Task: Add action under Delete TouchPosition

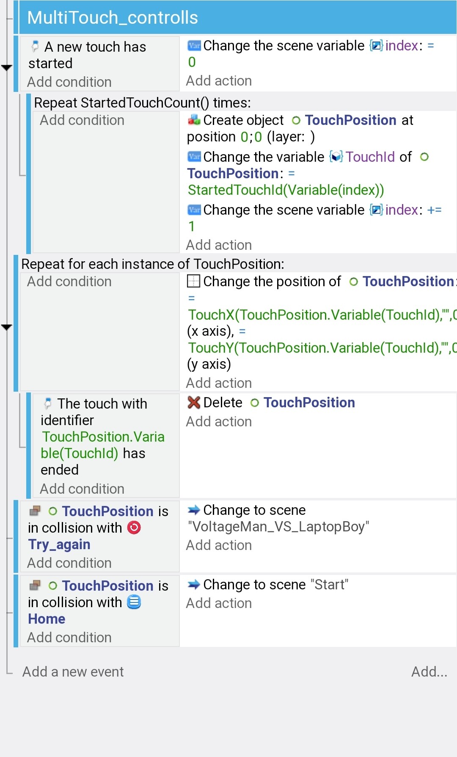Action: click(219, 422)
